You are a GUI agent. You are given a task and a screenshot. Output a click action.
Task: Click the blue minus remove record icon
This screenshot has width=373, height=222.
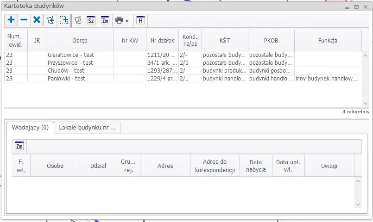pyautogui.click(x=24, y=20)
